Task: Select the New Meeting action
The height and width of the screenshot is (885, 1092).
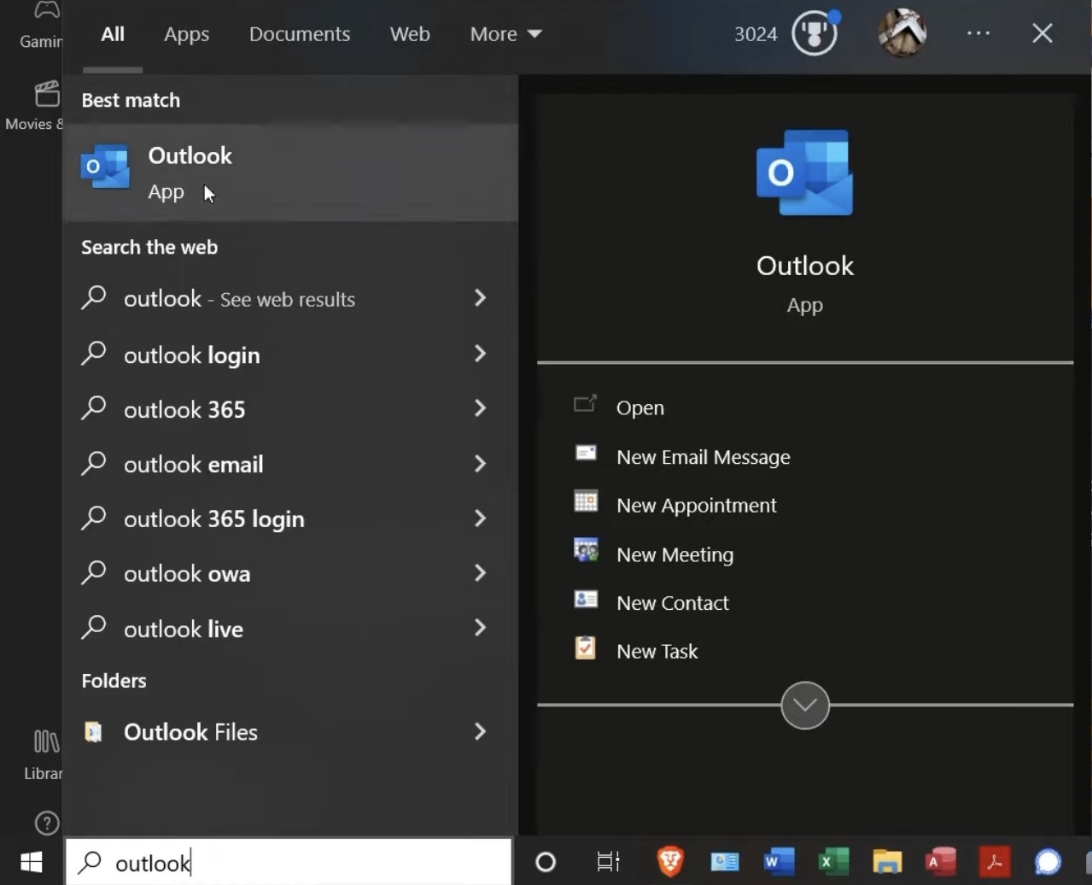Action: (674, 554)
